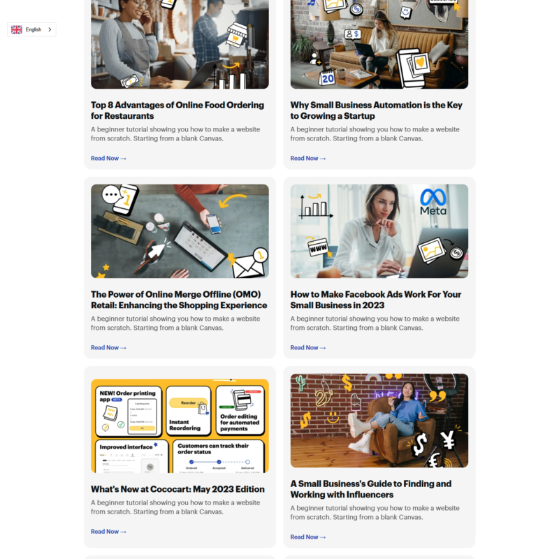The width and height of the screenshot is (559, 559).
Task: Open the yellow Cococart feature cards thumbnail
Action: click(x=180, y=426)
